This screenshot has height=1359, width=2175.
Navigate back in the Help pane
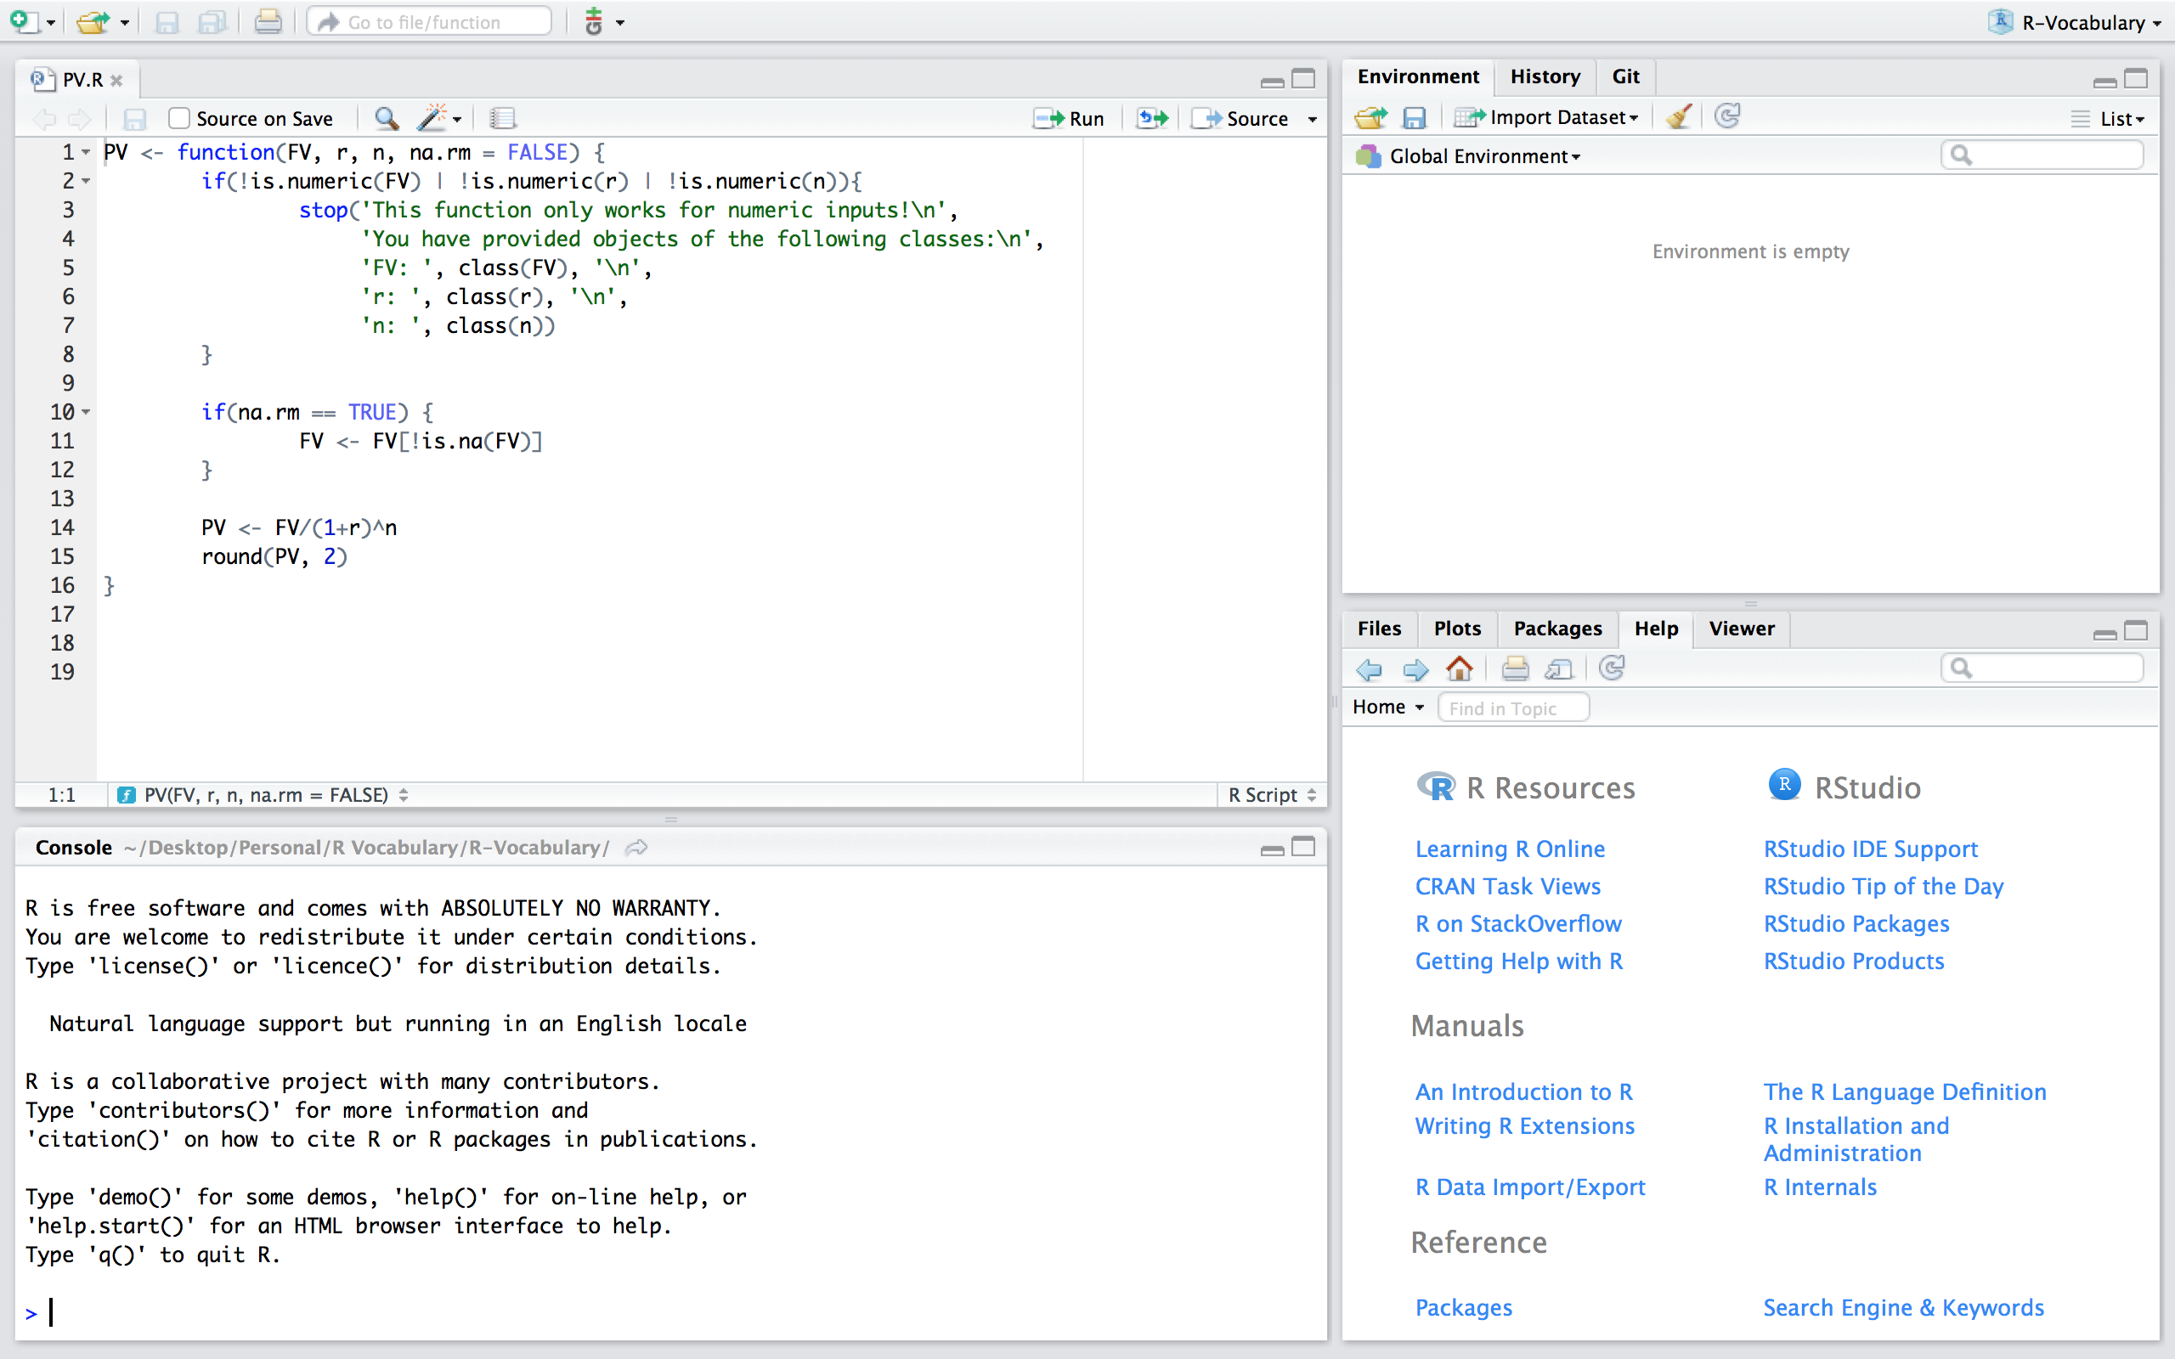(x=1369, y=669)
